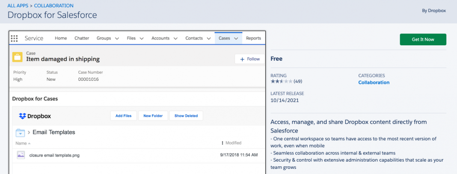This screenshot has width=457, height=174.
Task: Click the Email Templates folder icon
Action: [21, 132]
